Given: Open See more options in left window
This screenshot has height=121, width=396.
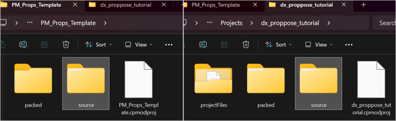Looking at the screenshot, I should tap(169, 45).
